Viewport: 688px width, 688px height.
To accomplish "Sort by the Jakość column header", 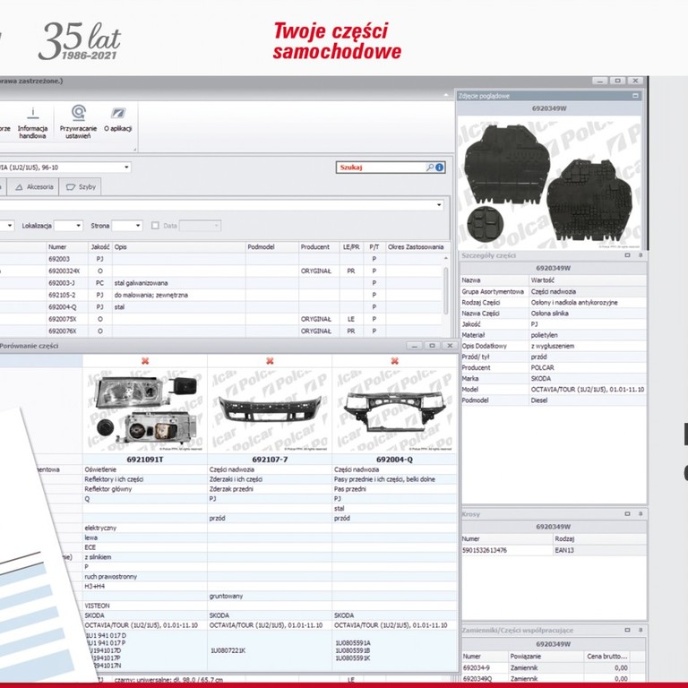I will 100,247.
